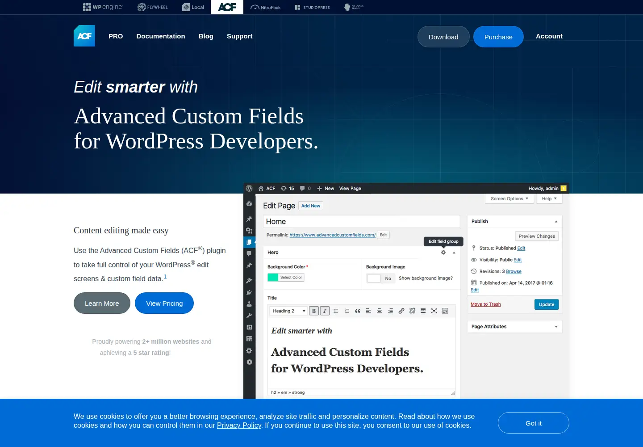The width and height of the screenshot is (643, 447).
Task: Click the Update button
Action: point(547,304)
